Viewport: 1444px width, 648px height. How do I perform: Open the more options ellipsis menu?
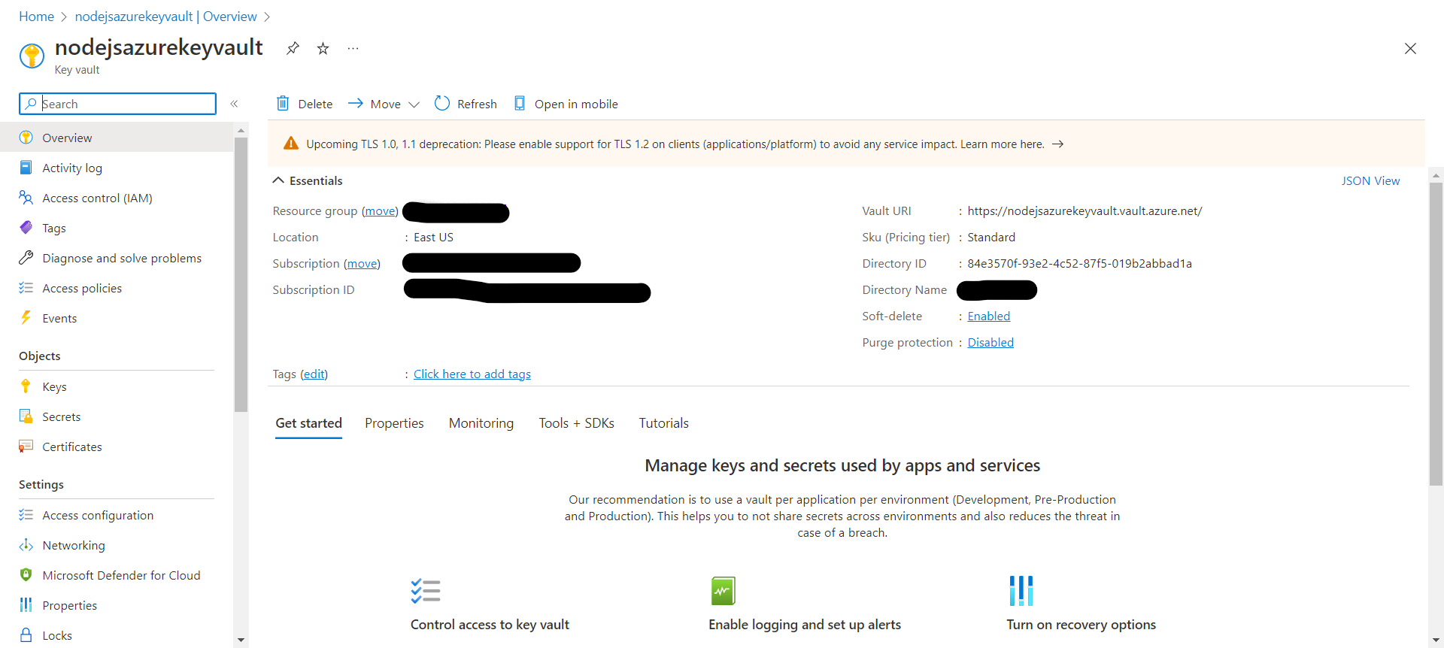point(353,48)
